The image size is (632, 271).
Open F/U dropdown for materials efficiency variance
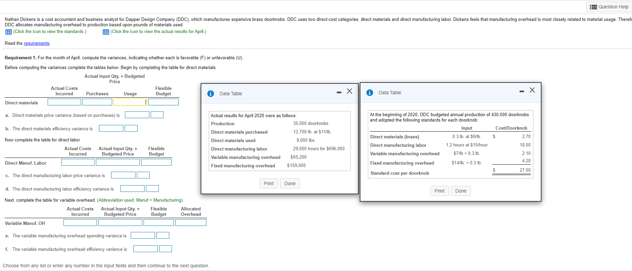[x=131, y=128]
